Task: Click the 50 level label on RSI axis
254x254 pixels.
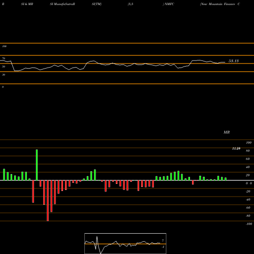Action: 4,67
